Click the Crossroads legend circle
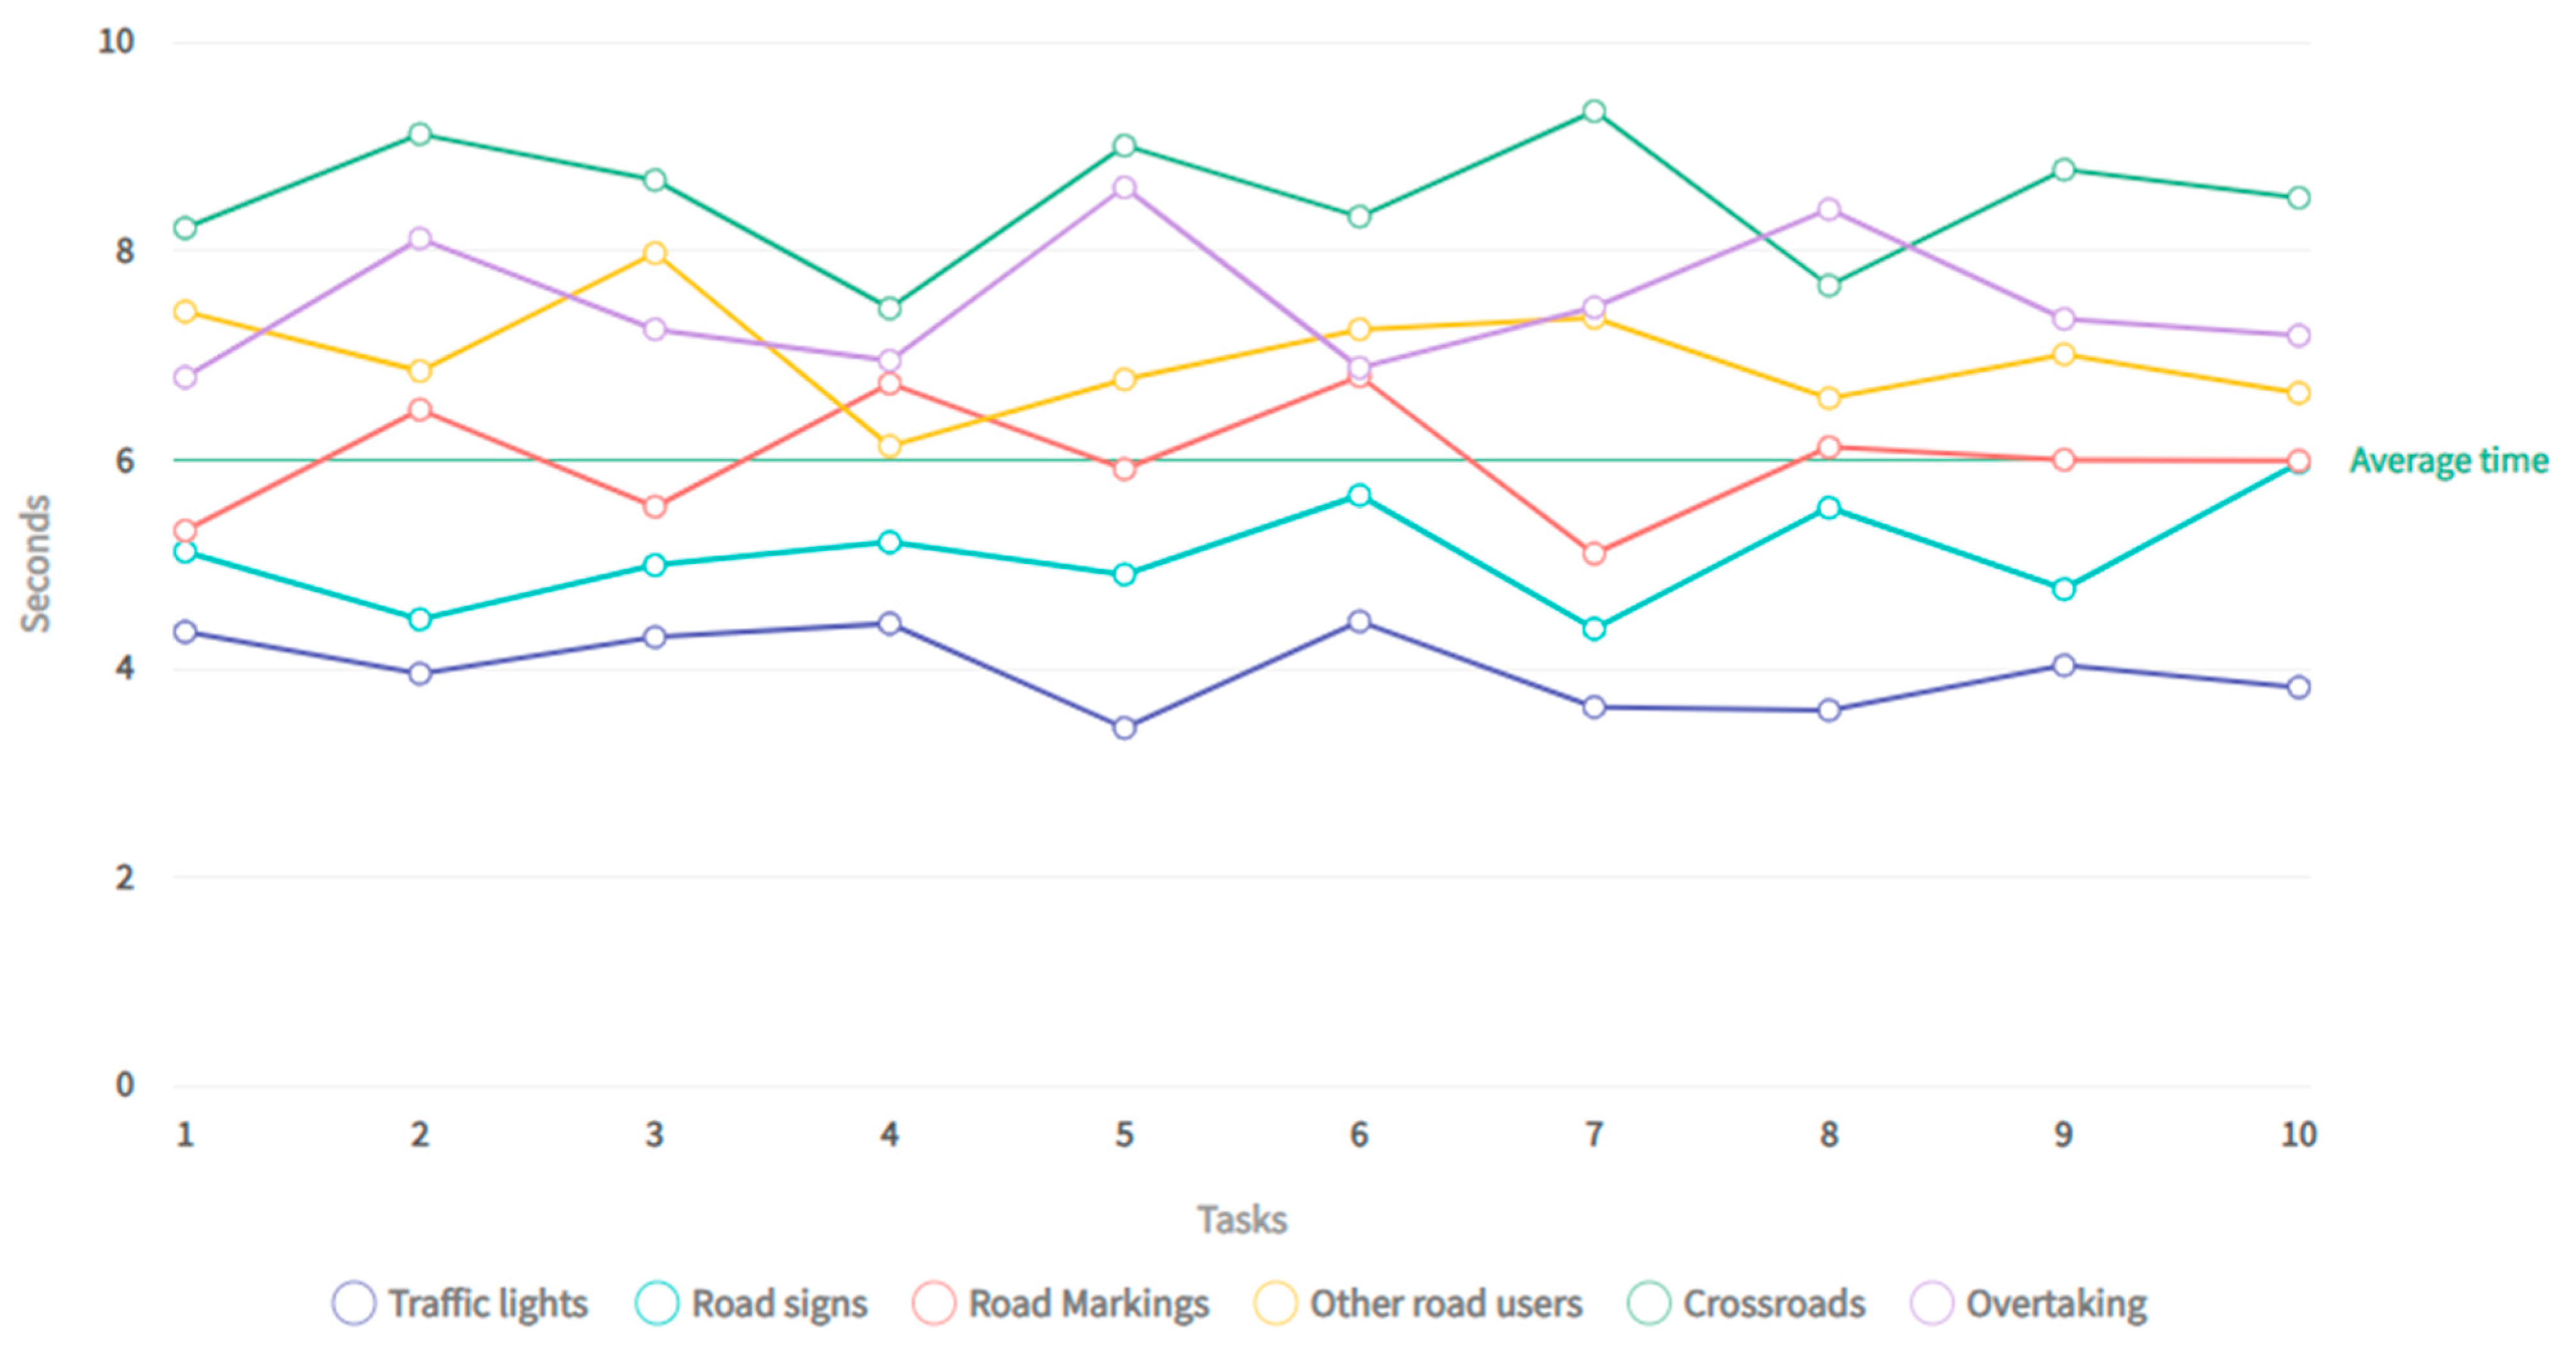Viewport: 2576px width, 1351px height. [x=1649, y=1304]
